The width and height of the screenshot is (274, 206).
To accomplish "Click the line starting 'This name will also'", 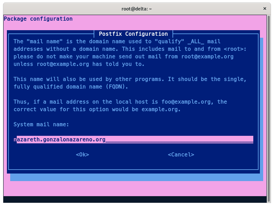I will (x=130, y=79).
